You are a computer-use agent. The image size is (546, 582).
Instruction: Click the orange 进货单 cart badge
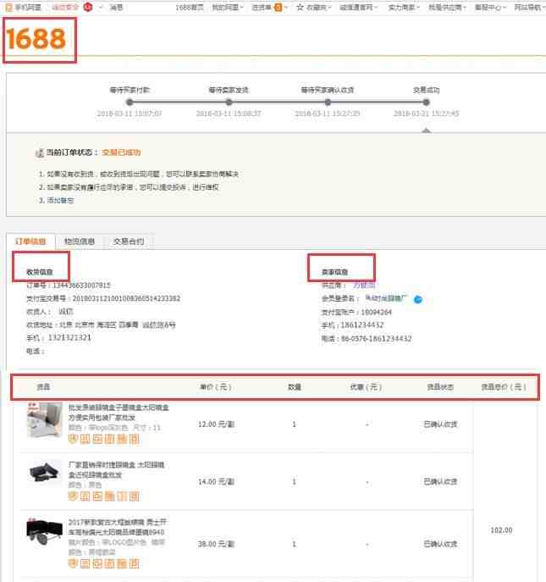[278, 7]
